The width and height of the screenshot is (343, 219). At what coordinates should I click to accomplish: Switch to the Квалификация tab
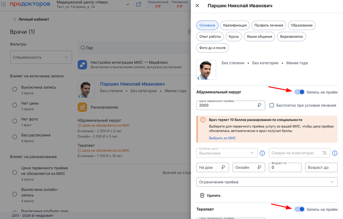(x=235, y=25)
